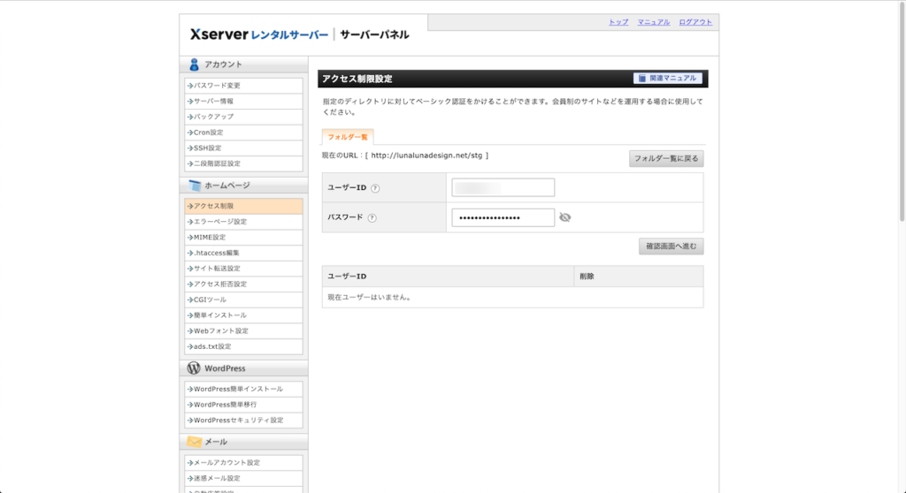Open サイト転送設定 in the sidebar

click(244, 269)
